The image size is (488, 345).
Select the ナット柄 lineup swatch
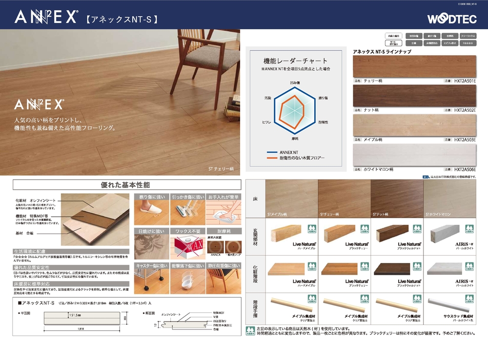414,96
